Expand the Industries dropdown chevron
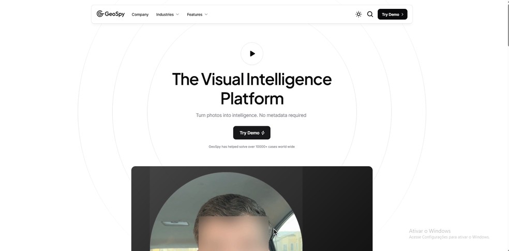 (177, 14)
